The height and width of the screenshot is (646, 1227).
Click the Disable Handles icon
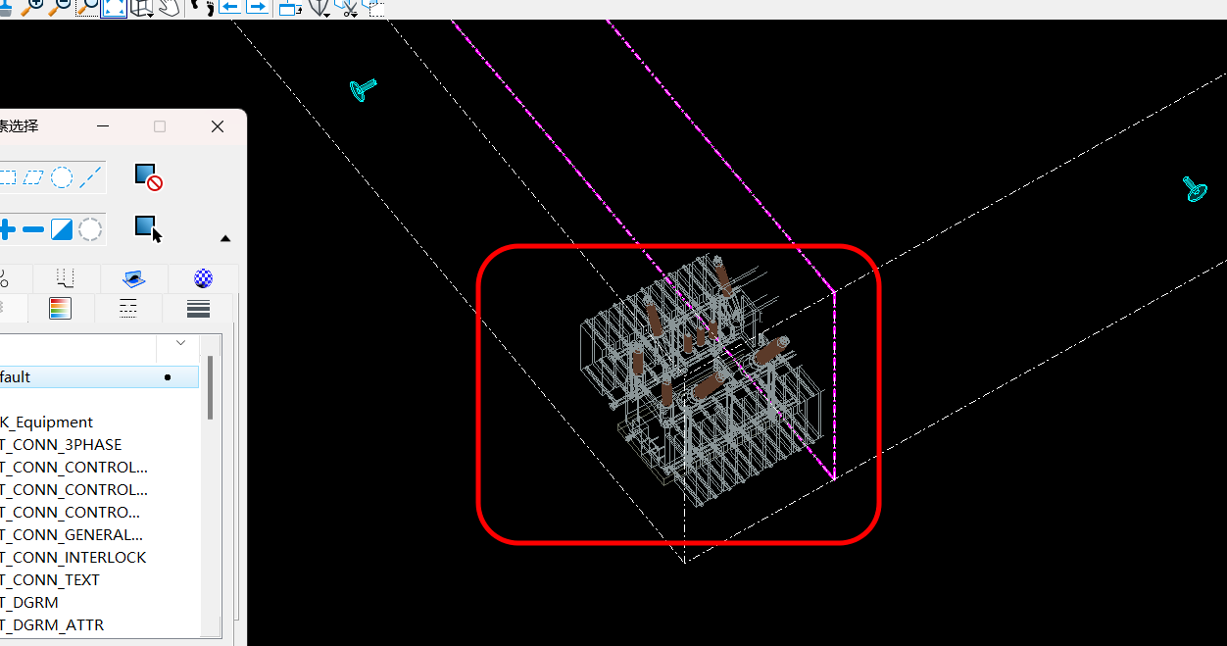click(148, 177)
